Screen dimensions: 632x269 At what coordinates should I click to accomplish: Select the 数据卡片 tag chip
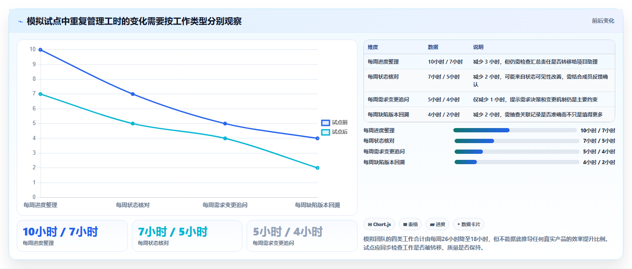[x=469, y=224]
